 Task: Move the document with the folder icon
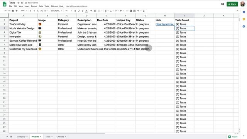22,3
